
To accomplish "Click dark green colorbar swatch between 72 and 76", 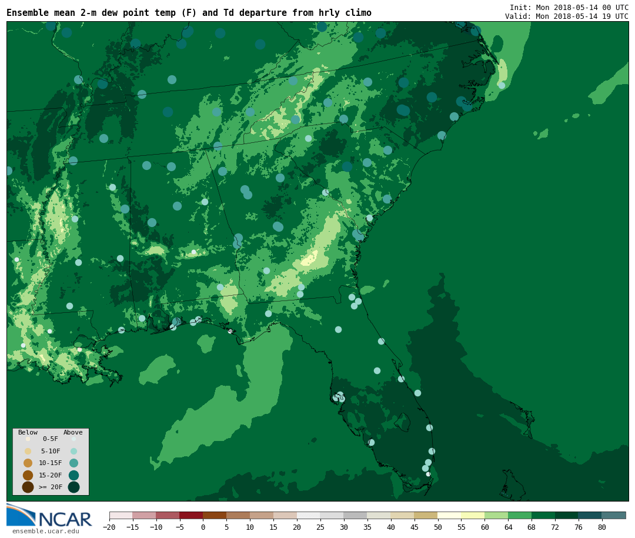I will pyautogui.click(x=567, y=515).
